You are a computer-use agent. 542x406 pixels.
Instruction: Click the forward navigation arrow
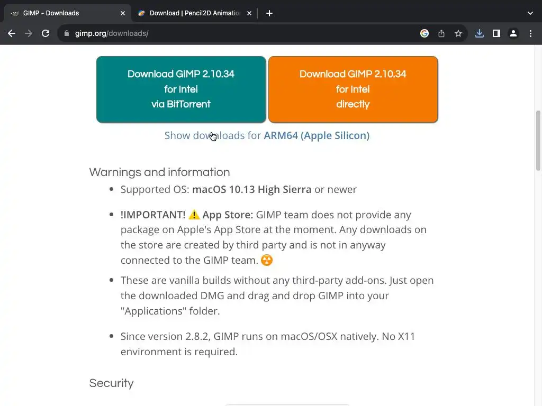coord(29,33)
